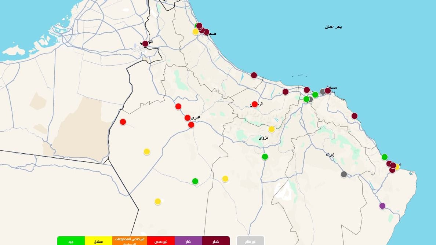This screenshot has height=245, width=436.
Task: Select the red غير صحي legend swatch
Action: coord(161,241)
